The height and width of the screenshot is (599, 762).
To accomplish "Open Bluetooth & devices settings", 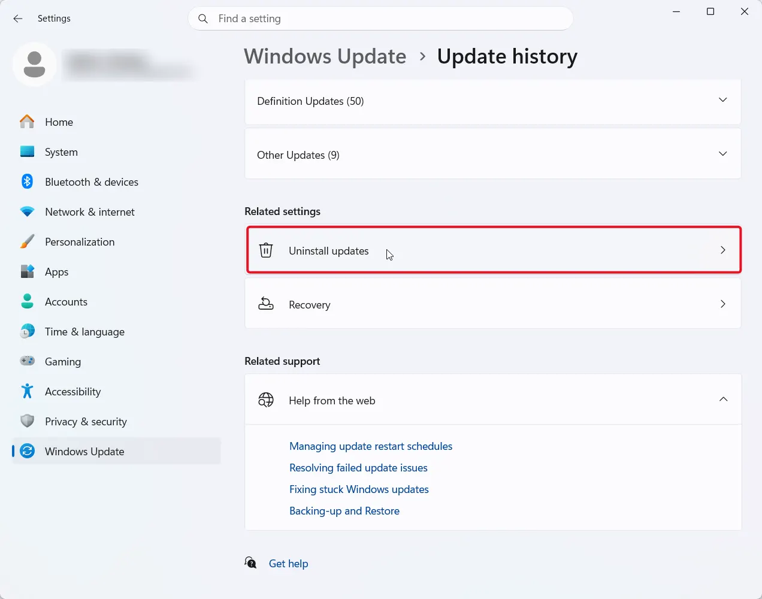I will pyautogui.click(x=116, y=181).
